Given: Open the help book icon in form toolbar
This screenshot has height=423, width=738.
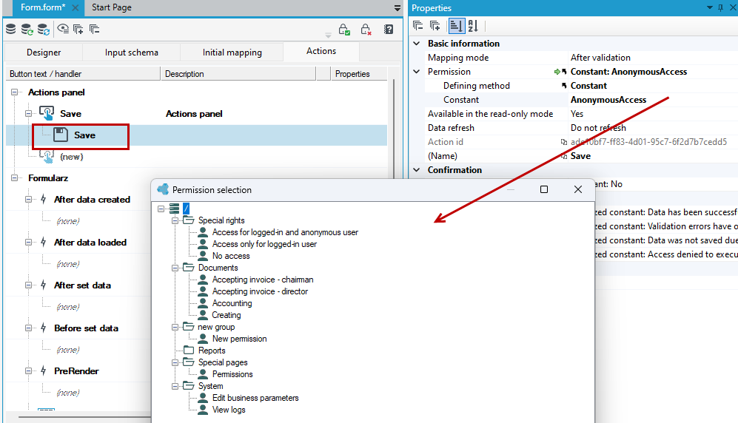Looking at the screenshot, I should (x=389, y=29).
